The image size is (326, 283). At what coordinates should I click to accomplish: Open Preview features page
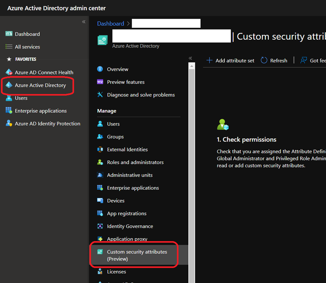coord(125,82)
